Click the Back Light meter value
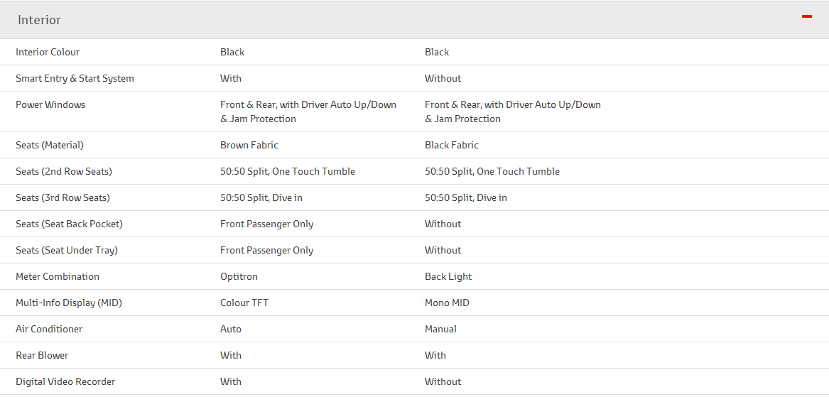Image resolution: width=829 pixels, height=397 pixels. click(x=448, y=276)
